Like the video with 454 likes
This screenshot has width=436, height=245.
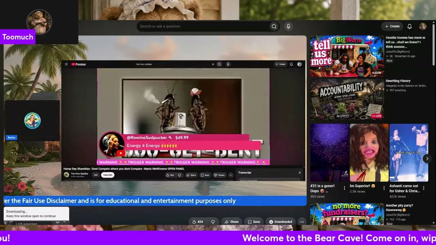198,222
